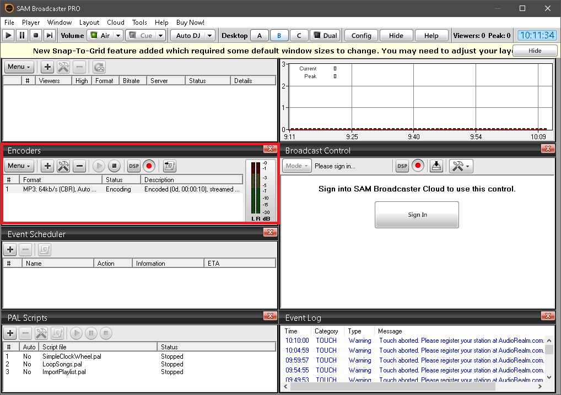Select the SimpleClockWheel.pal script row
Screen dimensions: 561x395
[x=139, y=356]
